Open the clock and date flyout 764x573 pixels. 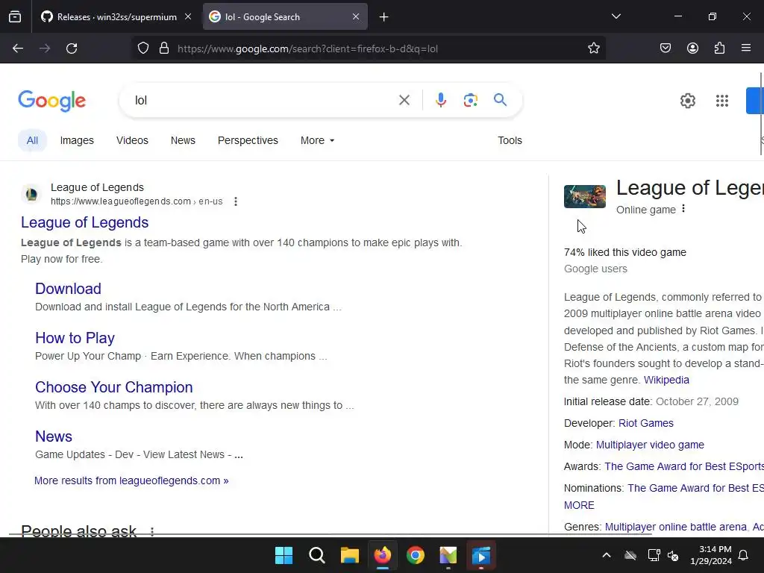[x=711, y=555]
